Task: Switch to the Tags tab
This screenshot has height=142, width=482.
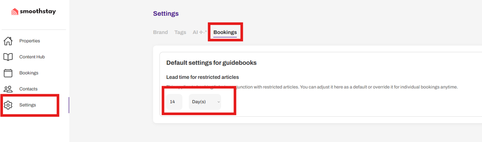Action: [x=180, y=32]
